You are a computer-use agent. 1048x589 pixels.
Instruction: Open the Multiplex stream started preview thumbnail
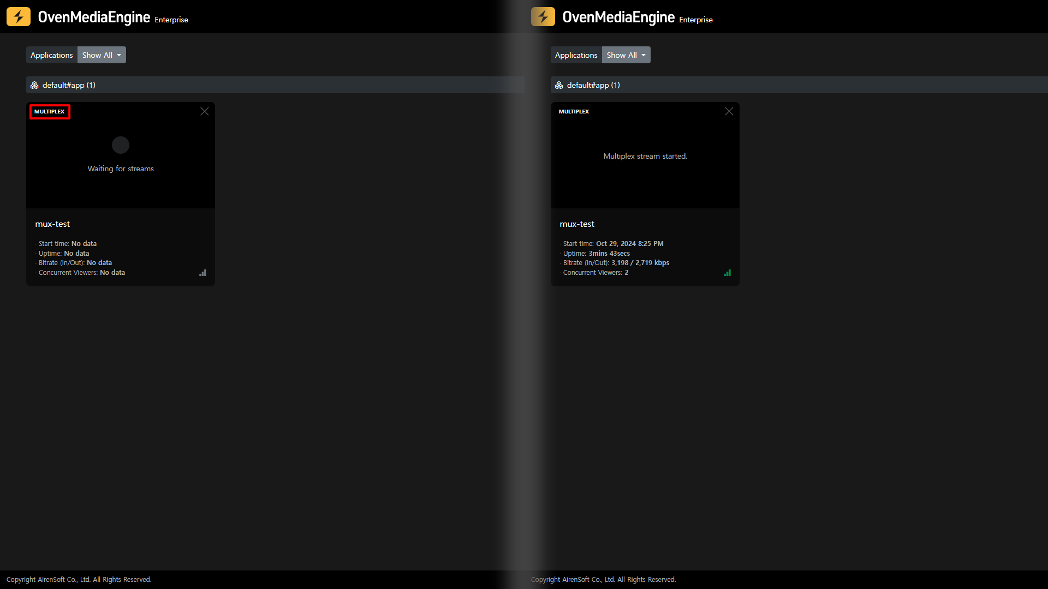[x=645, y=157]
